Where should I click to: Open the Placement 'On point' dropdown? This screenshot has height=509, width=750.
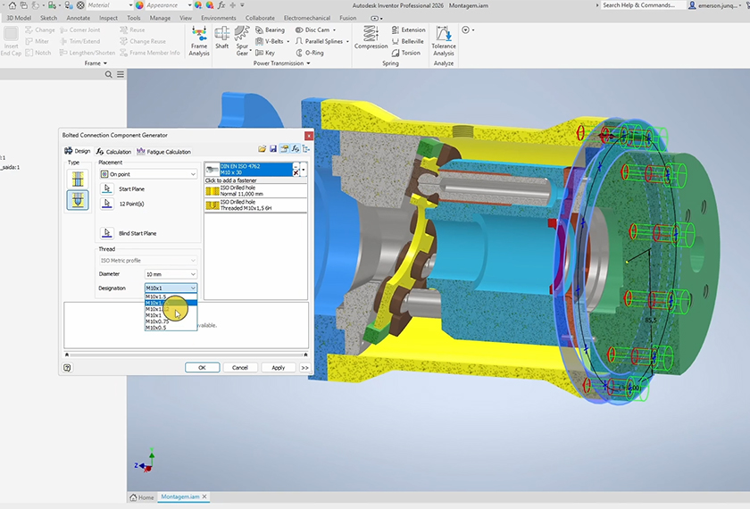click(x=147, y=174)
